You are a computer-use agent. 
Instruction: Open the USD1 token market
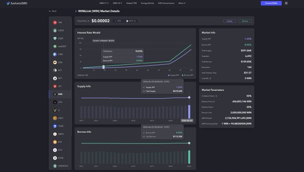60,118
